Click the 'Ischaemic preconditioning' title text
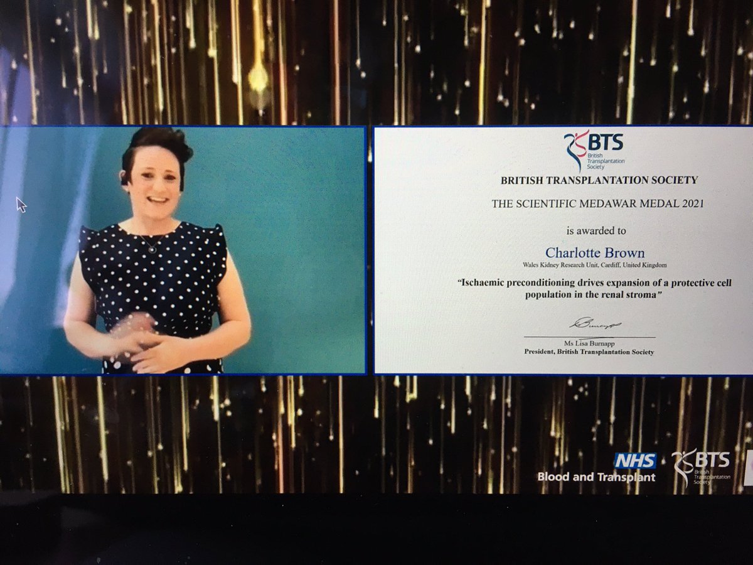This screenshot has height=565, width=753. 594,288
